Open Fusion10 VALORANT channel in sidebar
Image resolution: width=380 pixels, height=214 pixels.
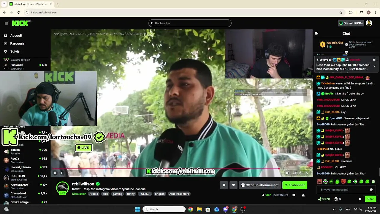(x=25, y=67)
